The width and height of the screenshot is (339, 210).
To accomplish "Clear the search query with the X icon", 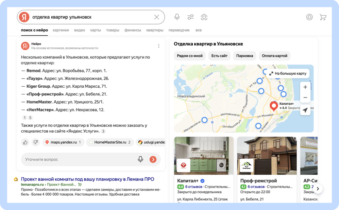I will pyautogui.click(x=157, y=17).
